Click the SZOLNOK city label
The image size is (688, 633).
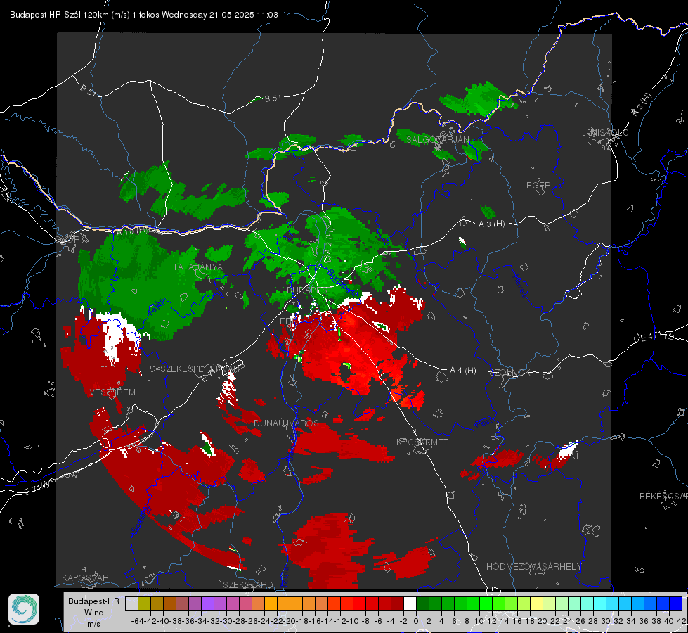point(511,373)
